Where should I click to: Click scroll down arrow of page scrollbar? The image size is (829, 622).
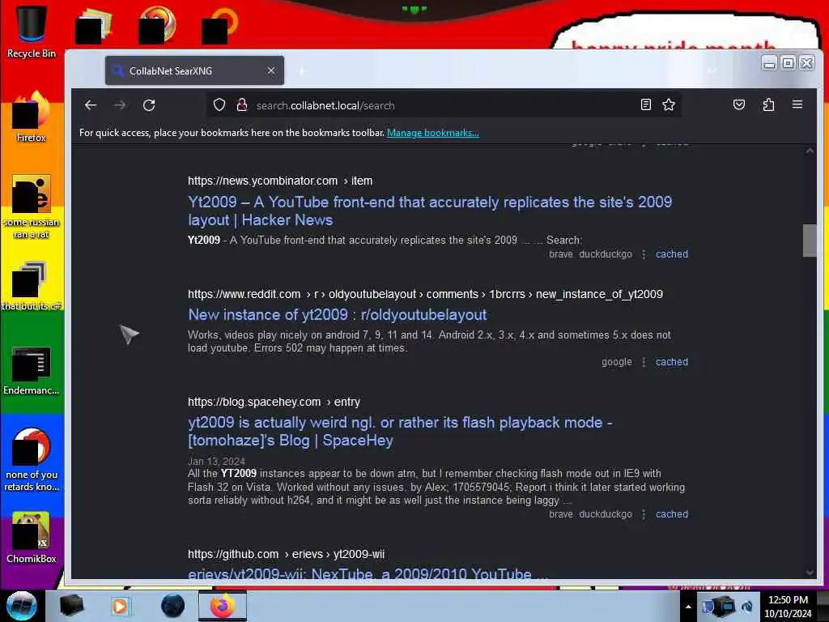810,573
